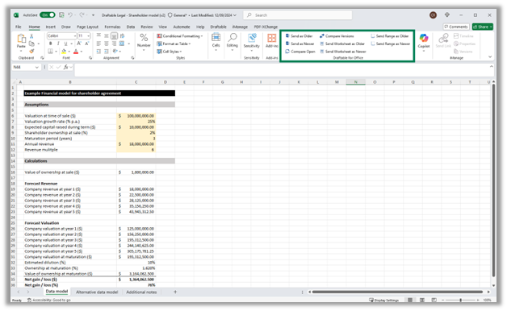
Task: Toggle the AutoSave switch
Action: (47, 15)
